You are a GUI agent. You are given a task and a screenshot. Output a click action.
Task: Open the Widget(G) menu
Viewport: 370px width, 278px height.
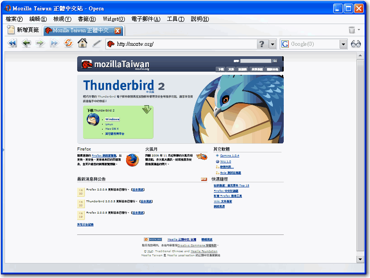[x=114, y=19]
